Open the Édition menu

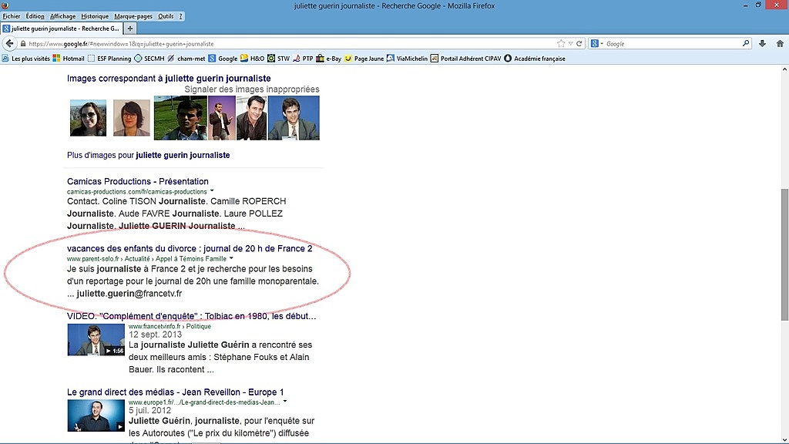pyautogui.click(x=35, y=16)
